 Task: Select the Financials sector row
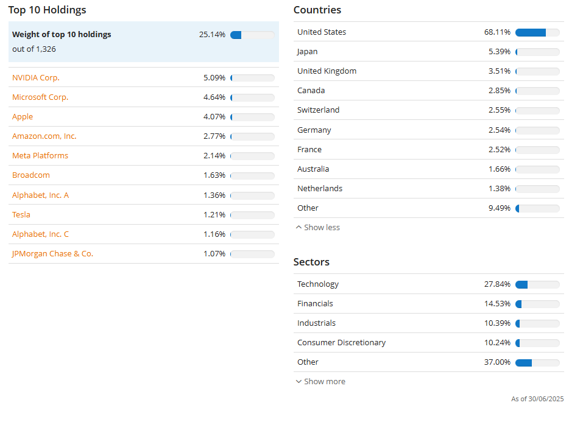[429, 303]
